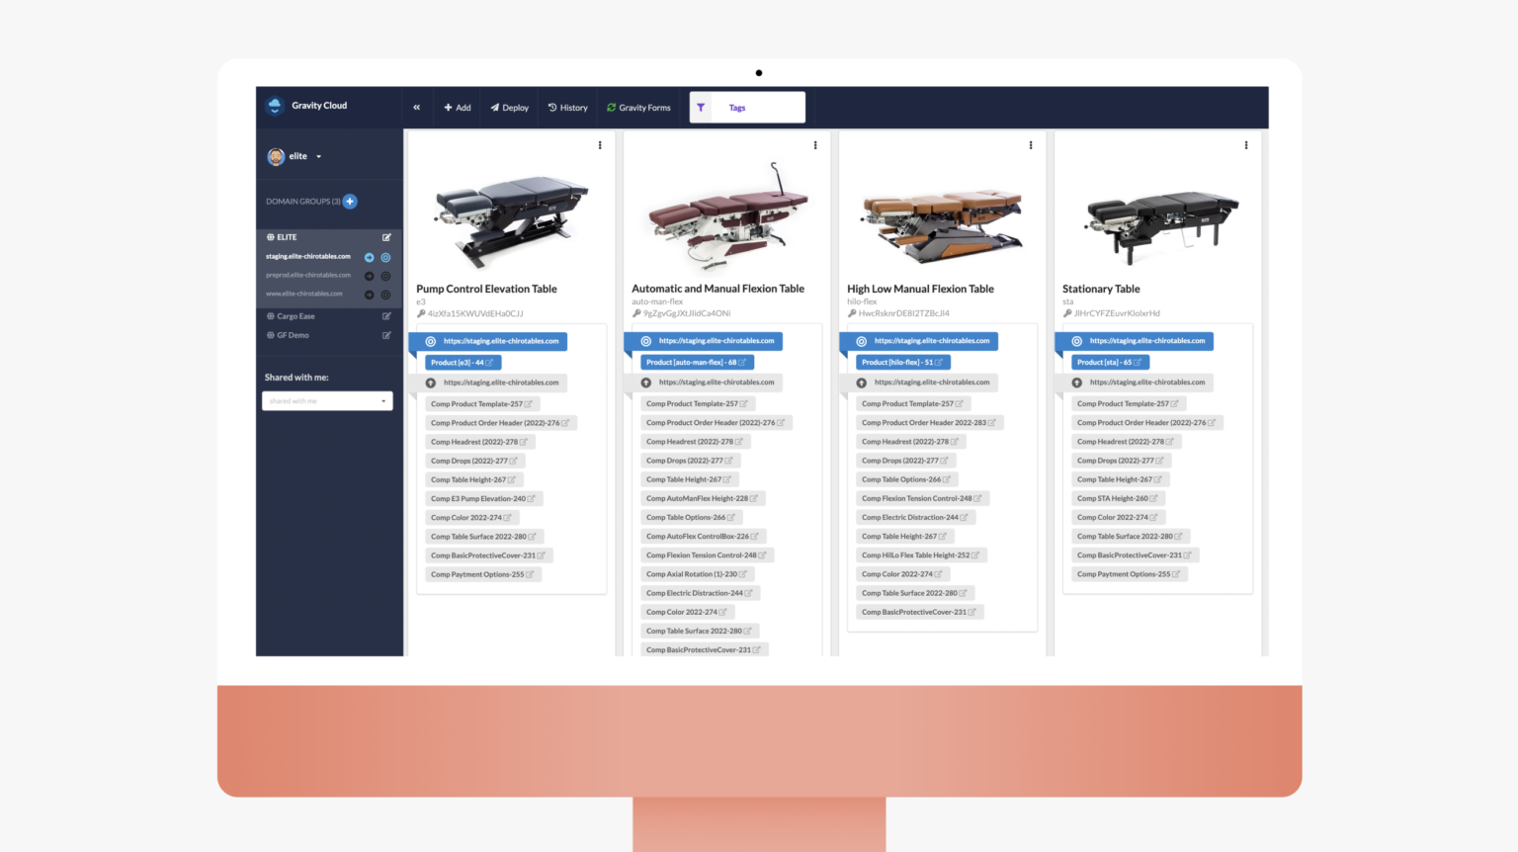
Task: Open History using the clock icon
Action: [x=551, y=107]
